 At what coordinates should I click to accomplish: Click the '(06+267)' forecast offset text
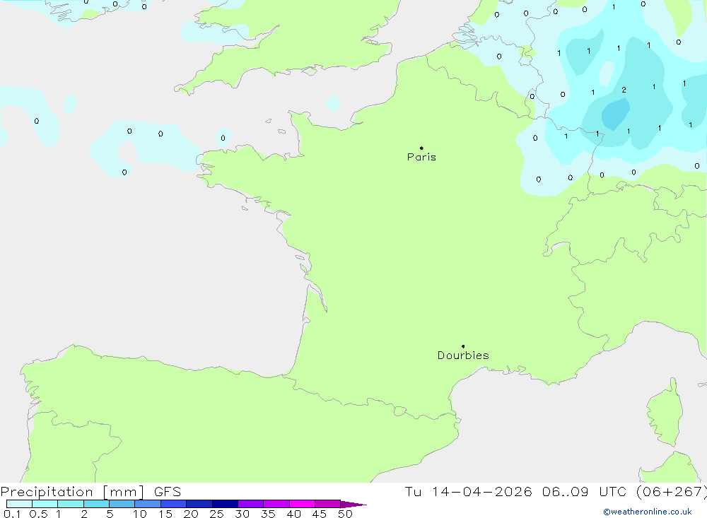[671, 491]
